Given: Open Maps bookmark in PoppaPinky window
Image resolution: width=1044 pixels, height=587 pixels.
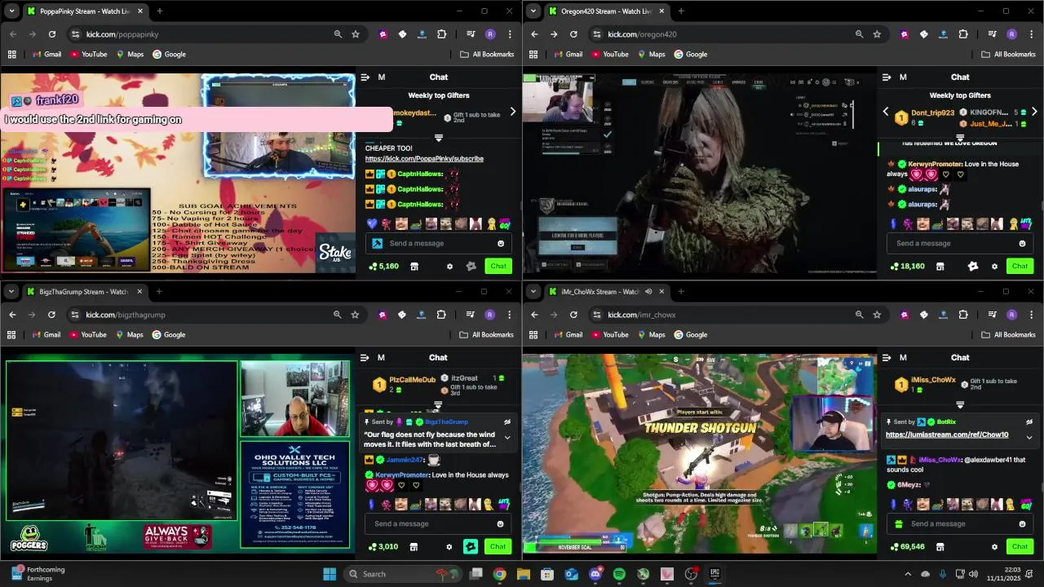Looking at the screenshot, I should pos(130,54).
